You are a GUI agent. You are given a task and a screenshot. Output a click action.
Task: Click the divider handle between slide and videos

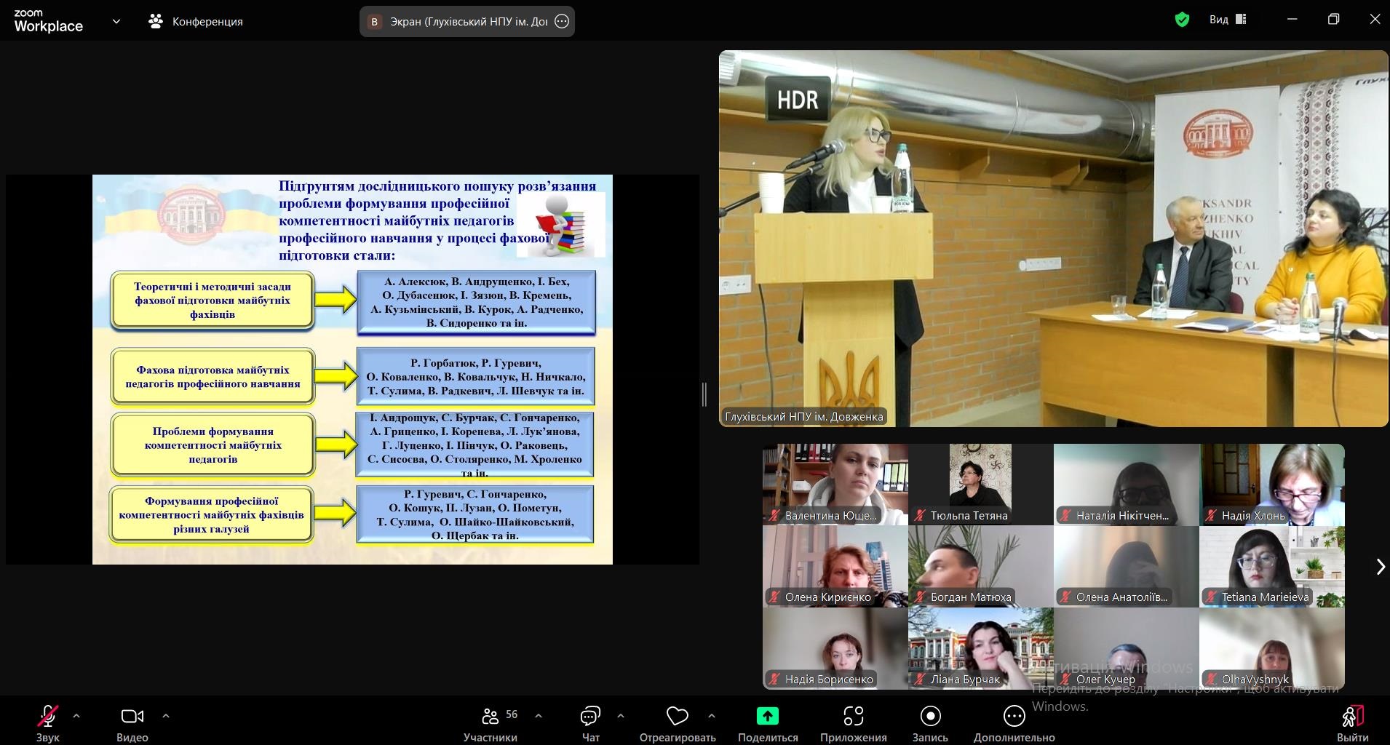704,394
